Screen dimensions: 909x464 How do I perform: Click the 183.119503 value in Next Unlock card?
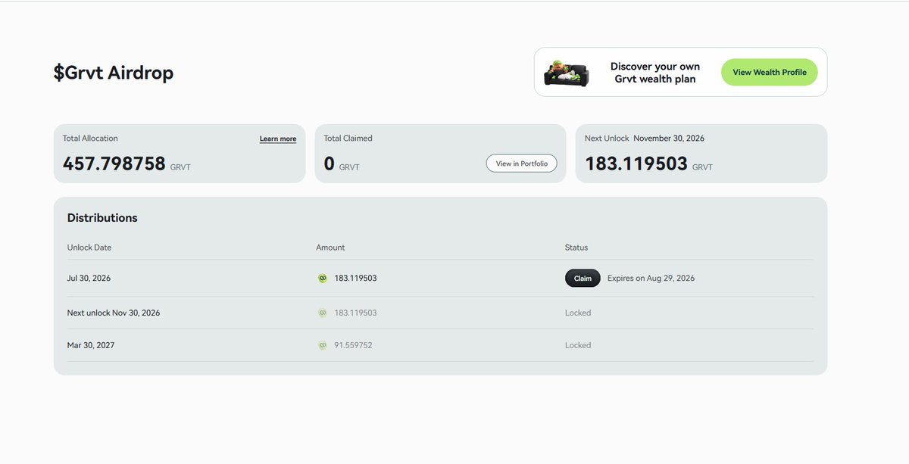coord(636,163)
